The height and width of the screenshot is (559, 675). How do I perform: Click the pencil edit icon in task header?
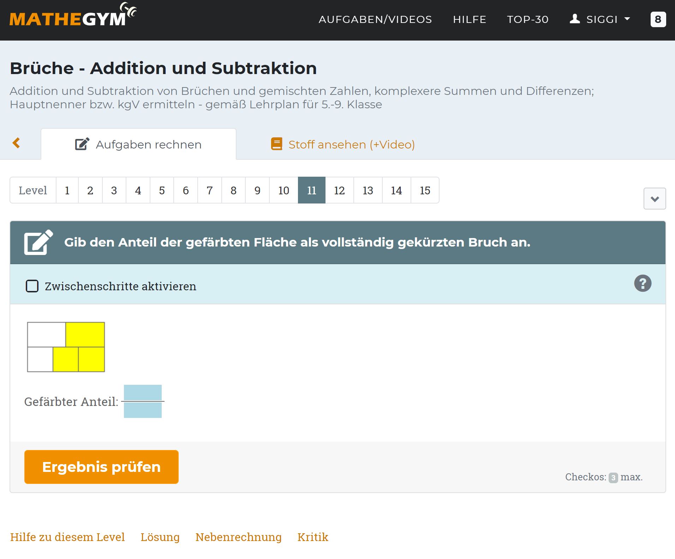pyautogui.click(x=38, y=243)
